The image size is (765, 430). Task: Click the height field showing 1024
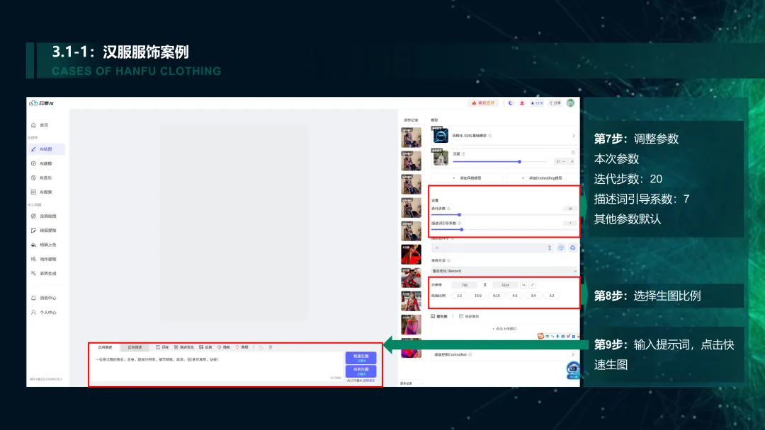505,285
